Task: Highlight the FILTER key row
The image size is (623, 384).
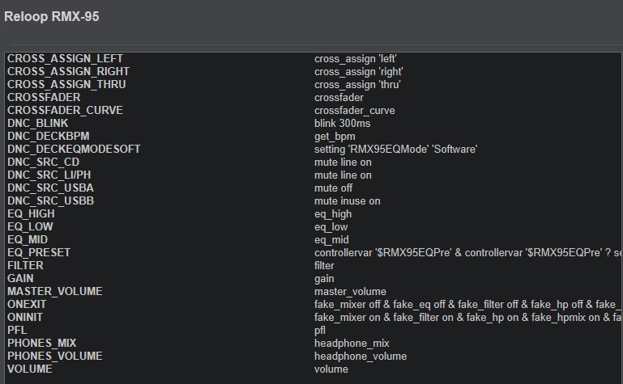Action: click(x=25, y=265)
